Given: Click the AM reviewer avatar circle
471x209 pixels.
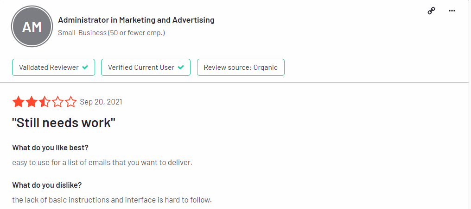Looking at the screenshot, I should pos(32,27).
